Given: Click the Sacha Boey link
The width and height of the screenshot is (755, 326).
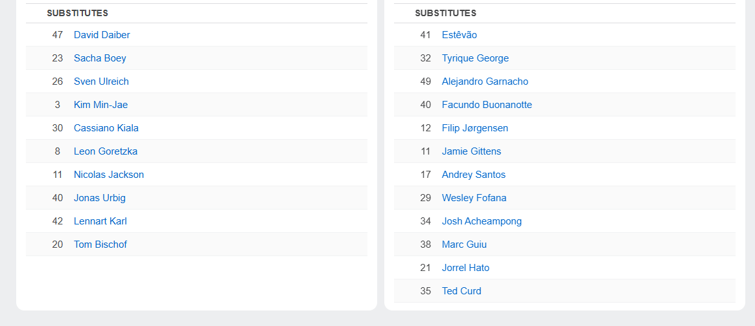Looking at the screenshot, I should click(x=100, y=58).
